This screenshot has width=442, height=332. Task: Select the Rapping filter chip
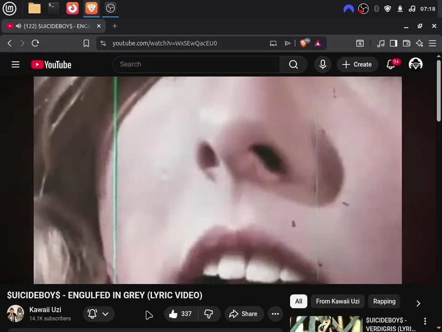click(x=384, y=301)
